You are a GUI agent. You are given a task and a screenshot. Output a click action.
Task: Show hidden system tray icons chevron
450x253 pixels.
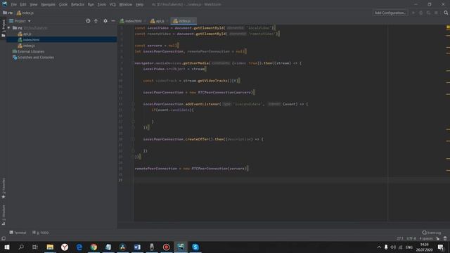pyautogui.click(x=379, y=247)
